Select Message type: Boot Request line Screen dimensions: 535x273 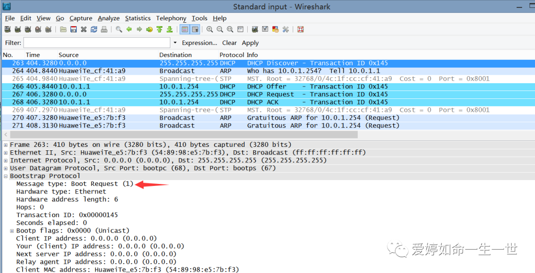click(x=75, y=183)
